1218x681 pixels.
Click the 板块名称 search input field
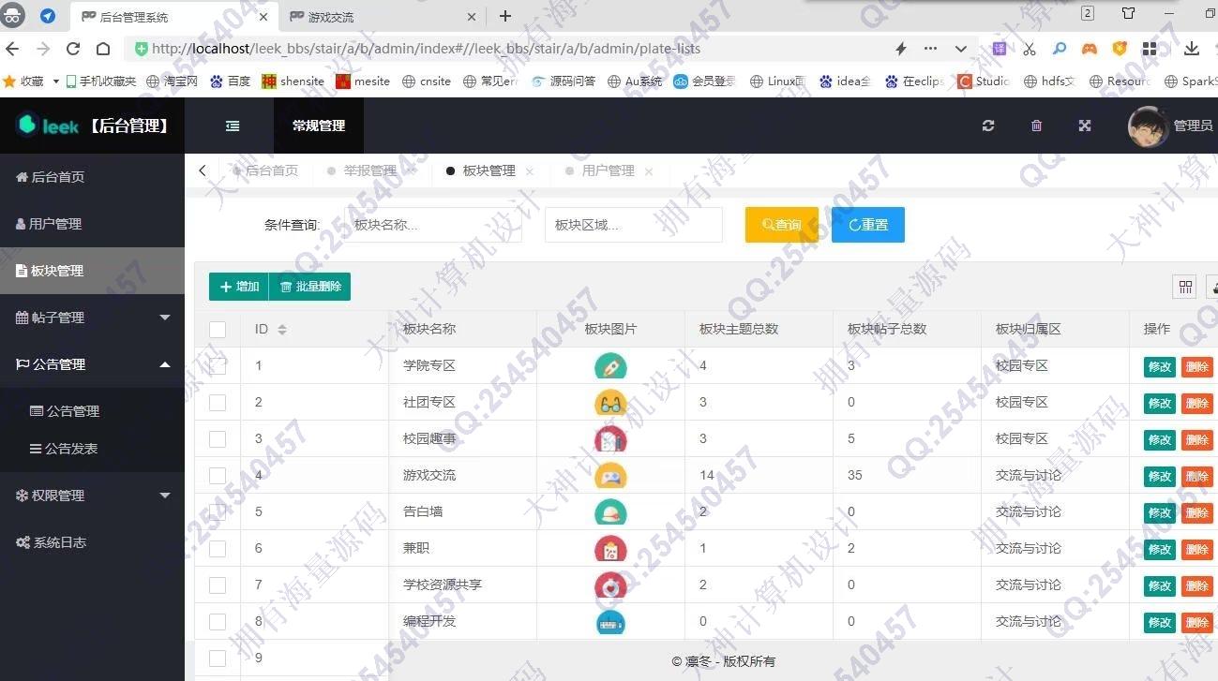point(436,225)
